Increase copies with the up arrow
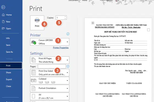This screenshot has width=154, height=102. tap(65, 17)
